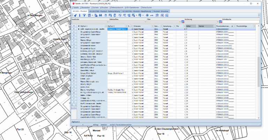Open the info 'i' toolbar icon
The image size is (268, 140).
(x=80, y=15)
